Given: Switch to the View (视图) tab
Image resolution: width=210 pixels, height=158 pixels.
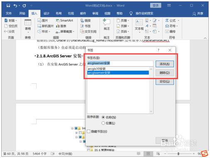Looking at the screenshot, I should click(x=107, y=13).
